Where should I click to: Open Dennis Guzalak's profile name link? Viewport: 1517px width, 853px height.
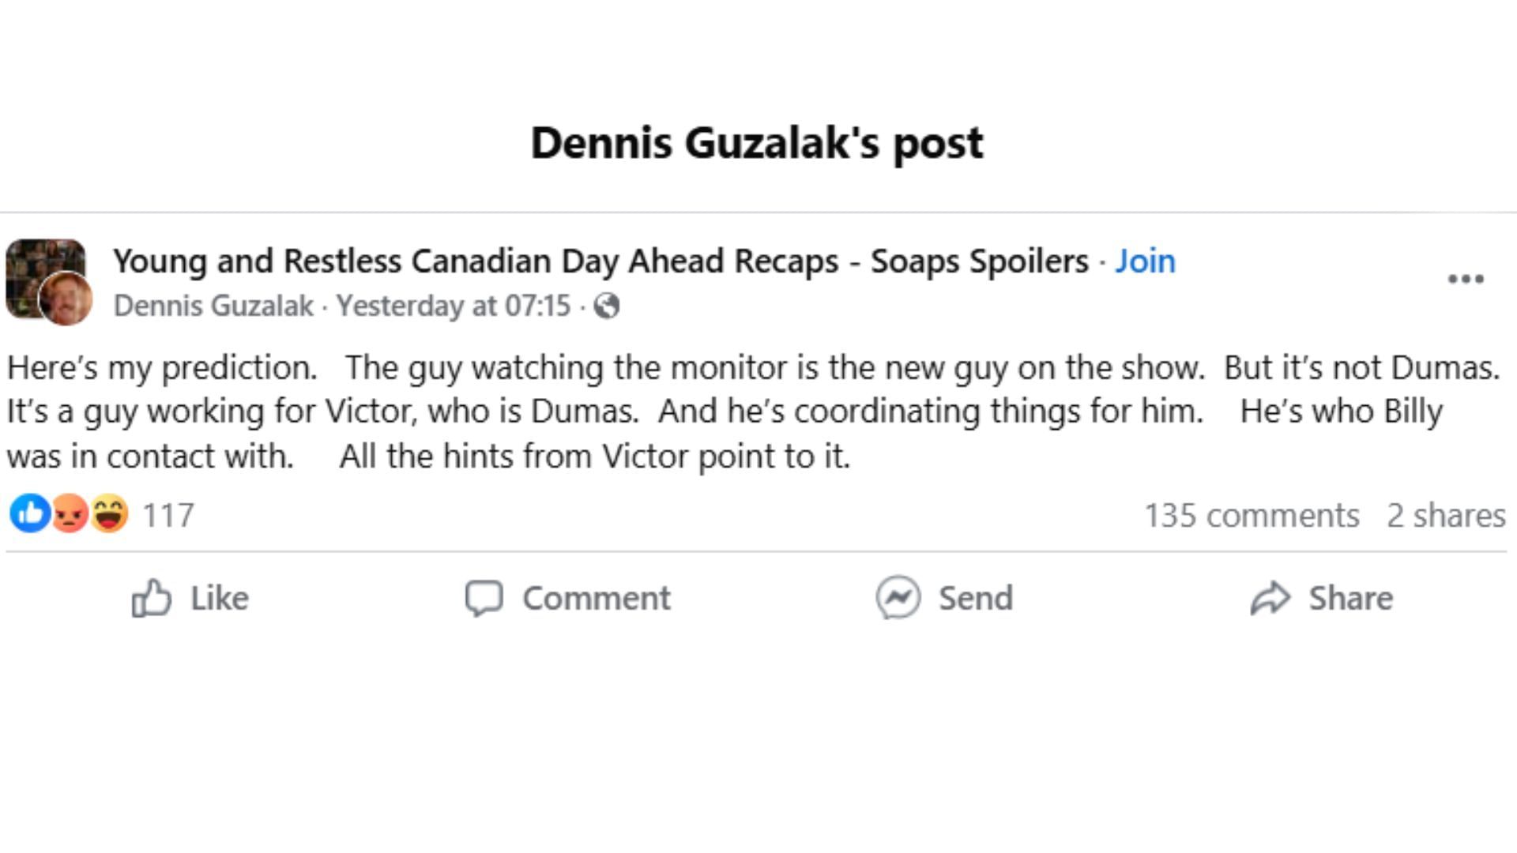tap(213, 306)
